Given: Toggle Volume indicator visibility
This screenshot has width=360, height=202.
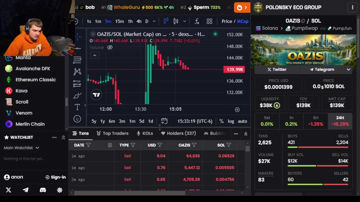Looking at the screenshot, I should click(110, 47).
